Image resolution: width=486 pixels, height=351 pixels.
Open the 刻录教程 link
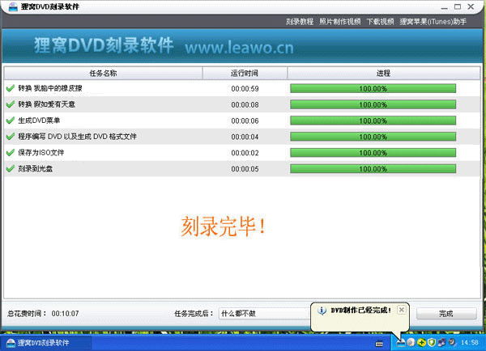pyautogui.click(x=300, y=22)
